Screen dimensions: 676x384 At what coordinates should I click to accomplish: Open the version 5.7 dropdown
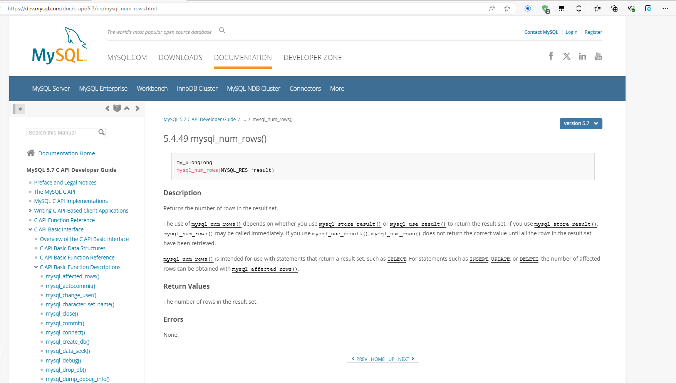(x=581, y=123)
